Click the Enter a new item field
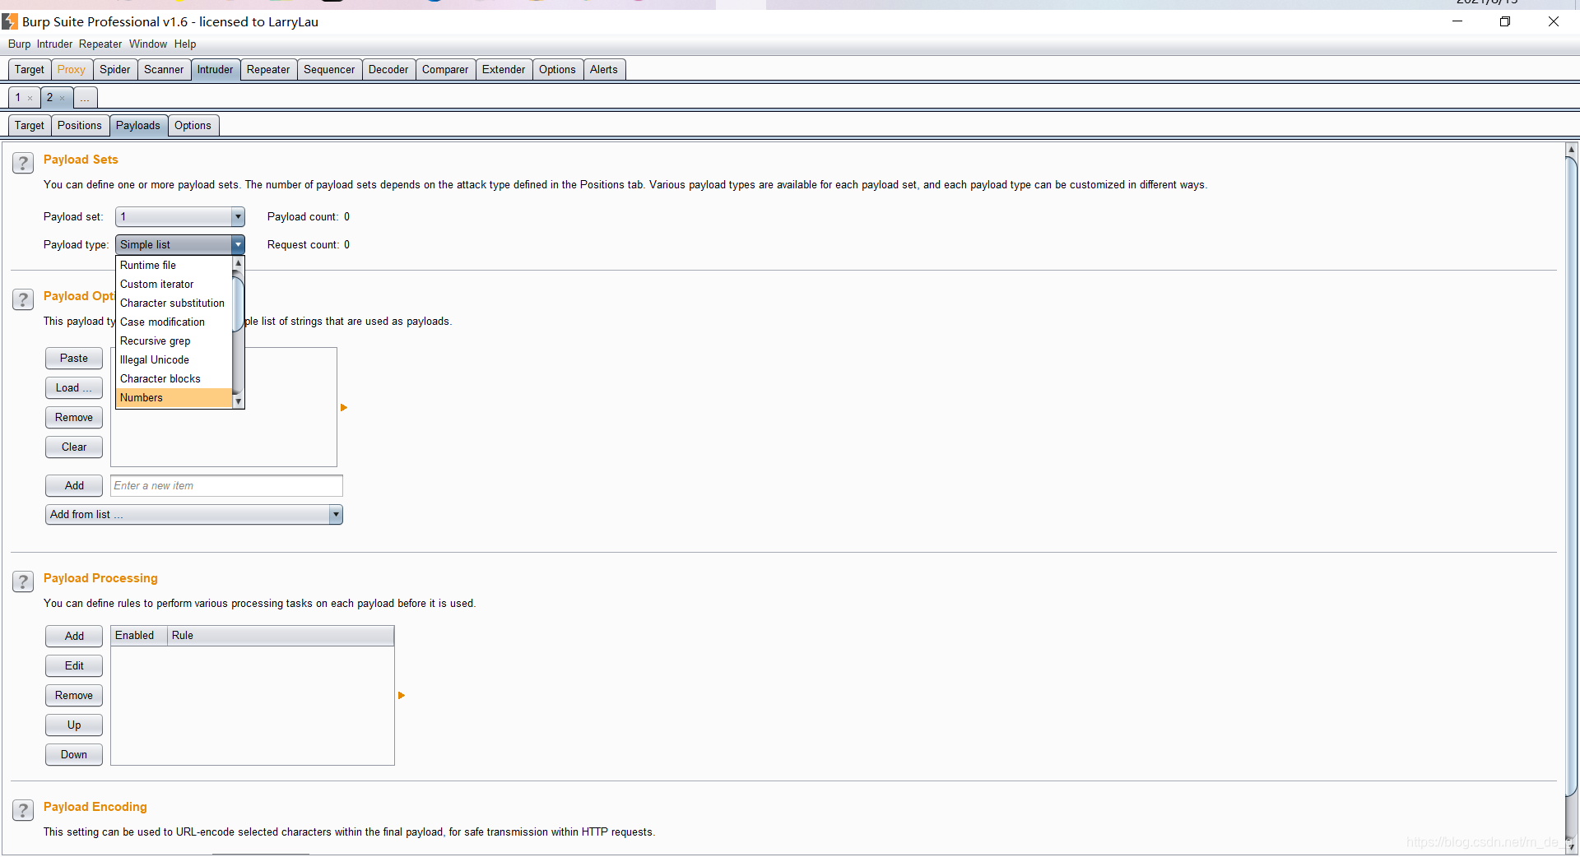Image resolution: width=1580 pixels, height=857 pixels. click(x=227, y=486)
